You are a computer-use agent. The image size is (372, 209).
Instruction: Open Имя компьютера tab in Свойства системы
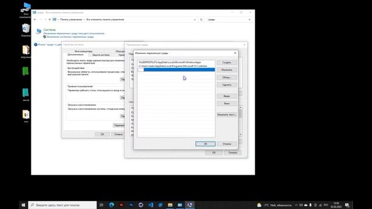(83, 51)
